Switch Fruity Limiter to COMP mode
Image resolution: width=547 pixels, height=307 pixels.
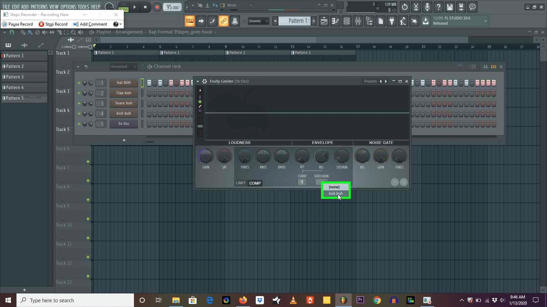pos(255,183)
